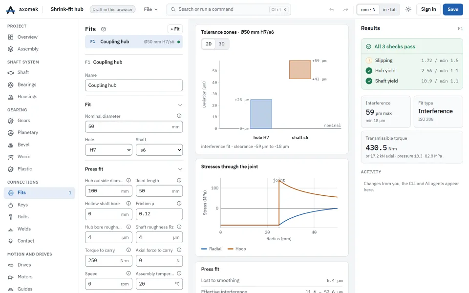Open the Keys page in sidebar
469x293 pixels.
[x=39, y=205]
